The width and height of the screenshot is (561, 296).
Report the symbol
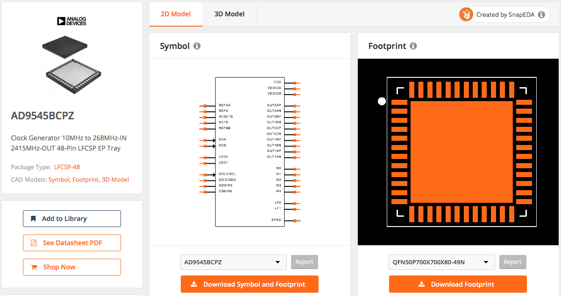coord(305,262)
